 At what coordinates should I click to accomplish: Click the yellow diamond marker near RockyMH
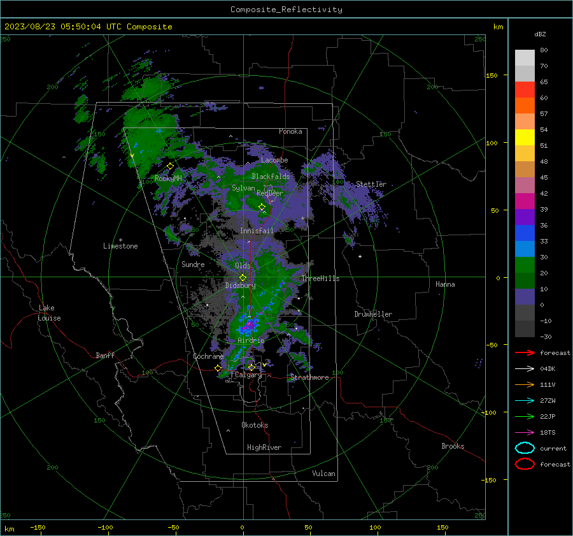coord(170,166)
